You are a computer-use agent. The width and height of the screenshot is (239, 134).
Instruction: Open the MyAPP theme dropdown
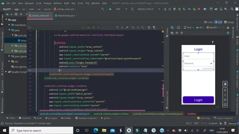pyautogui.click(x=213, y=28)
